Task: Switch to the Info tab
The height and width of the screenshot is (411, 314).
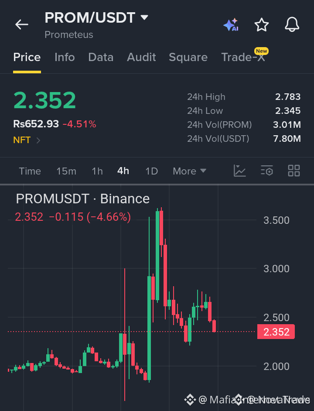Action: point(65,57)
